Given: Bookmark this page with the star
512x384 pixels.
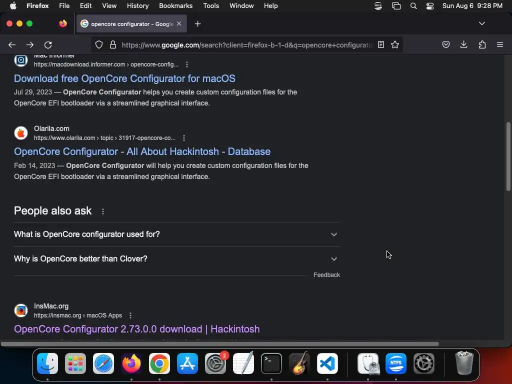Looking at the screenshot, I should tap(395, 44).
